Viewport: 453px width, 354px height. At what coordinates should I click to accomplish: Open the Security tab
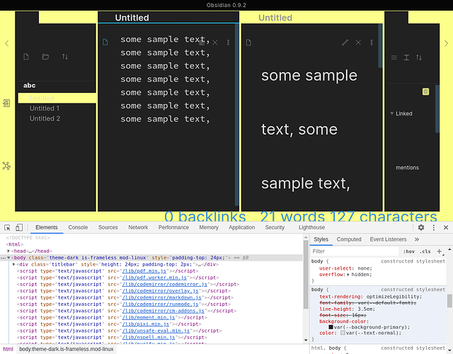(x=275, y=227)
